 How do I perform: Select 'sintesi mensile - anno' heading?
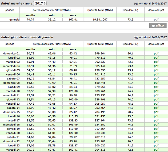[17, 3]
